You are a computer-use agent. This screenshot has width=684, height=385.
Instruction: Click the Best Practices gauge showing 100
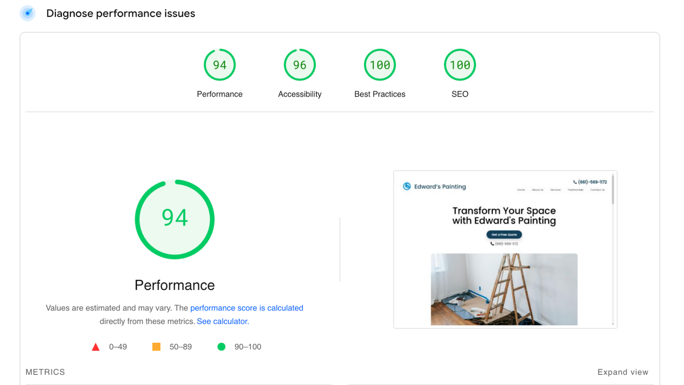click(x=379, y=65)
